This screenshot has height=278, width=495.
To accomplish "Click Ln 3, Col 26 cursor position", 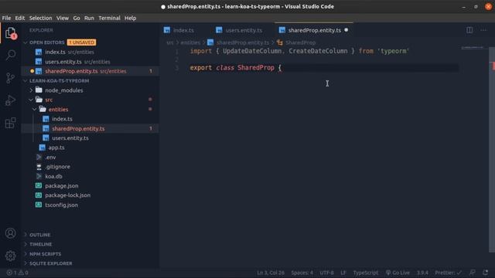I will point(271,273).
